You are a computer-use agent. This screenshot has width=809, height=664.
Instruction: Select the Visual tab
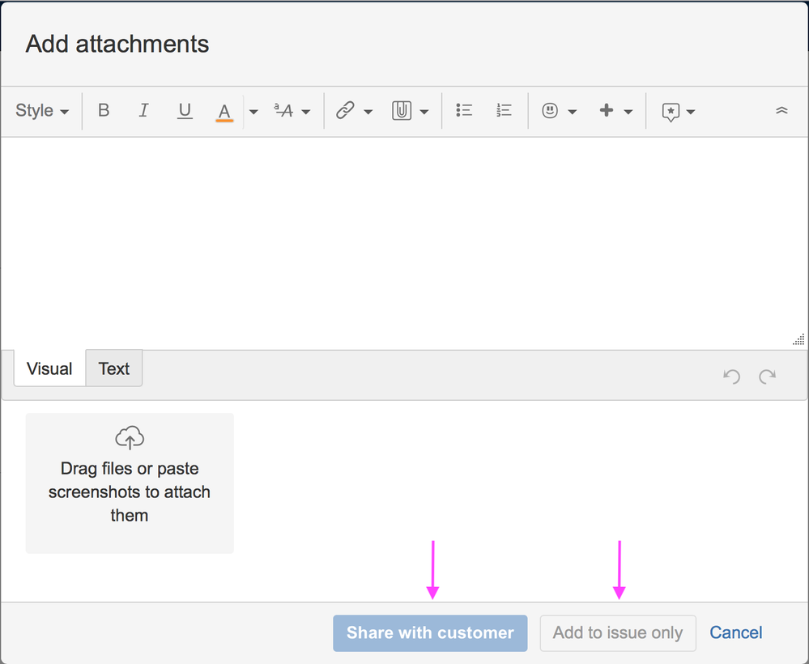[49, 368]
